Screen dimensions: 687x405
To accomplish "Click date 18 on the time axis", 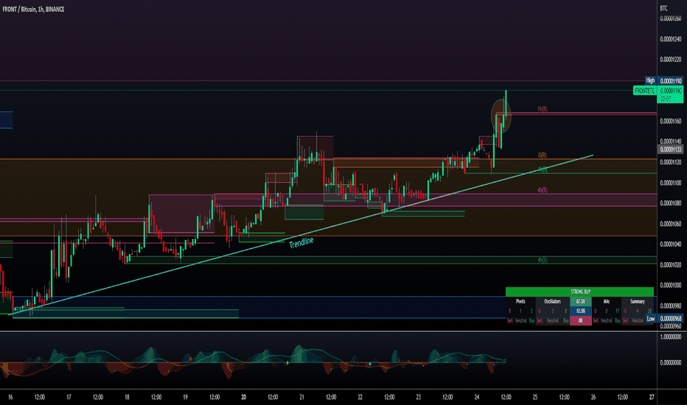I will pos(127,398).
